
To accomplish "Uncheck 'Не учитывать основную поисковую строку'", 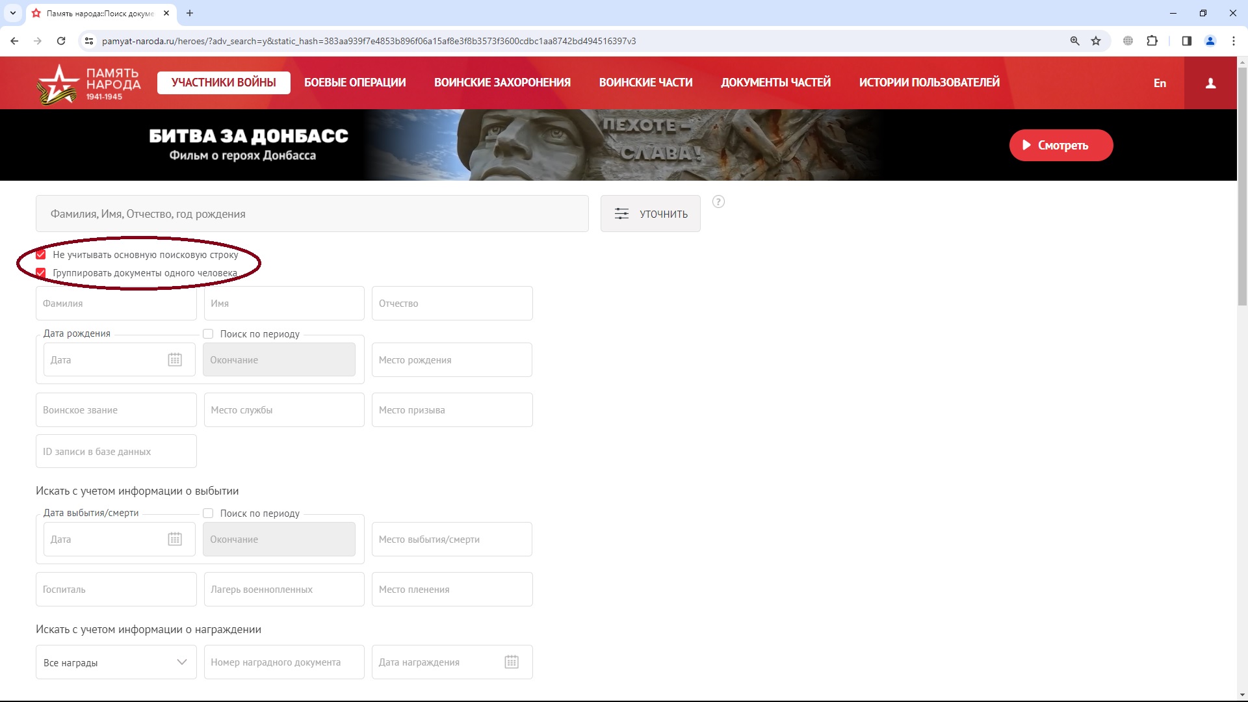I will [41, 255].
